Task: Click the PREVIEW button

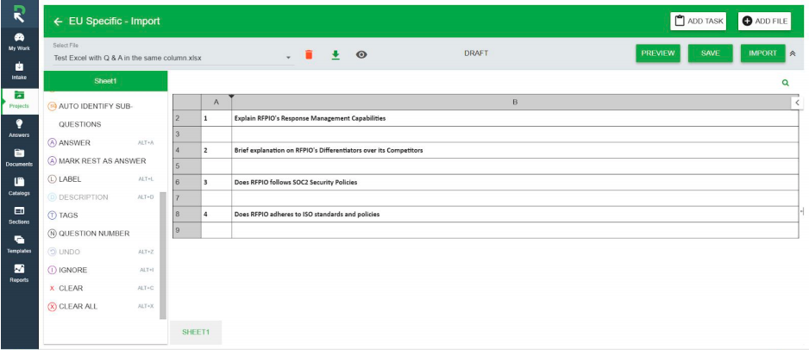Action: coord(658,53)
